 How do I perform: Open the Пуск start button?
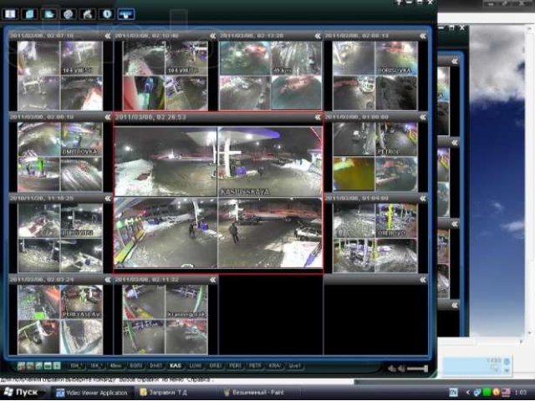(x=24, y=392)
